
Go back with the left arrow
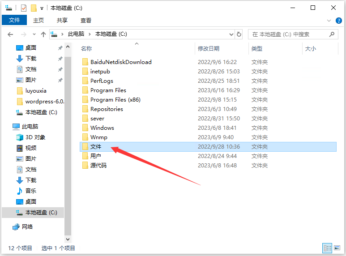point(10,34)
